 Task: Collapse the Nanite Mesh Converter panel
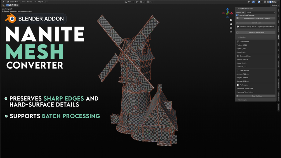(237, 9)
